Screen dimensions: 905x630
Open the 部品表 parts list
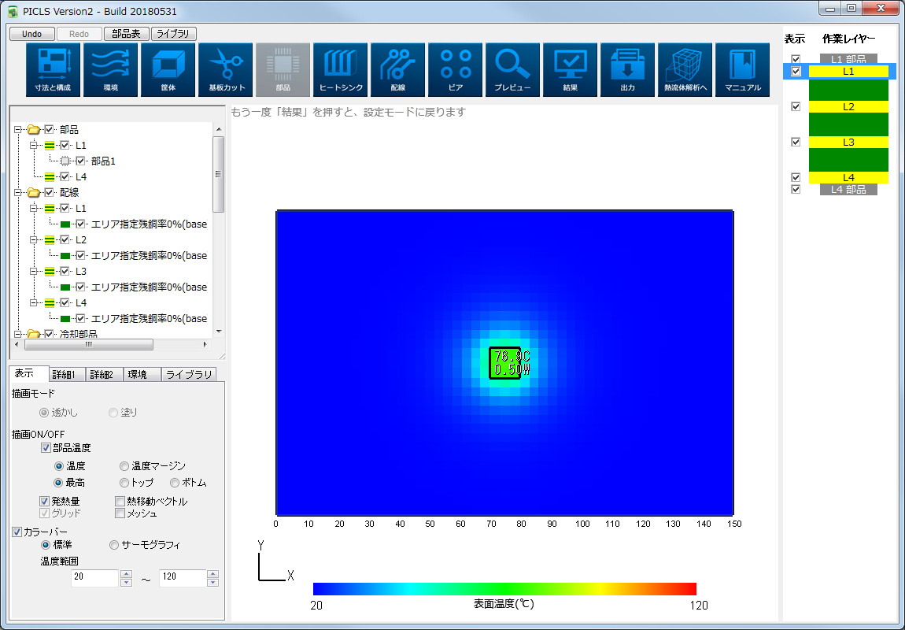click(x=127, y=34)
